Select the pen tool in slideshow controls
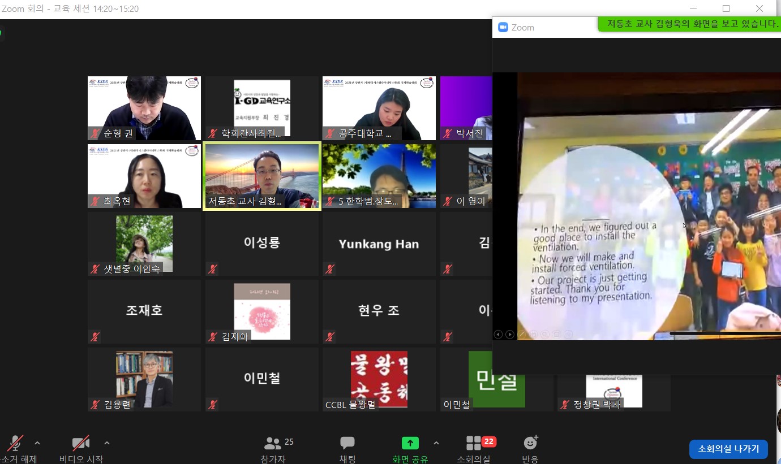Viewport: 781px width, 464px height. [522, 335]
